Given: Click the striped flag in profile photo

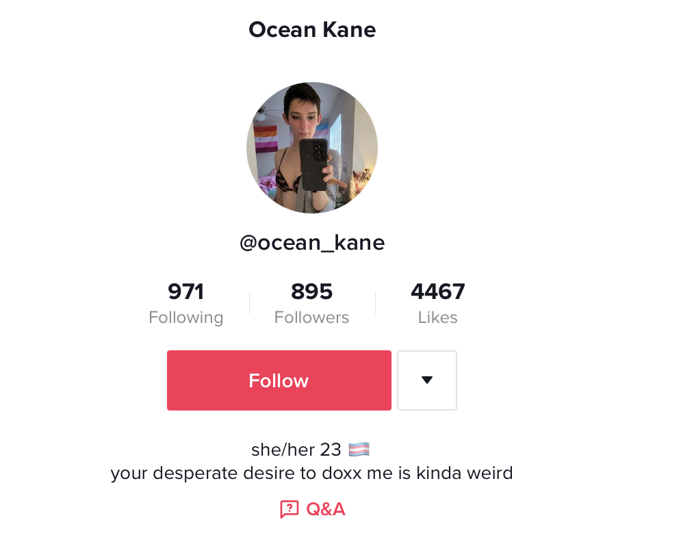Looking at the screenshot, I should click(x=266, y=138).
